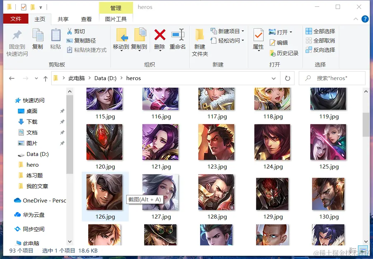The width and height of the screenshot is (373, 259).
Task: Click the Paste (粘贴) ribbon icon
Action: (x=56, y=35)
